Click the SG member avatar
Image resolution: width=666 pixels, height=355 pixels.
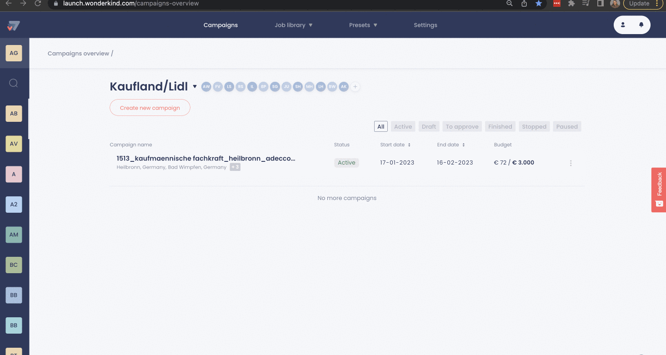point(275,86)
